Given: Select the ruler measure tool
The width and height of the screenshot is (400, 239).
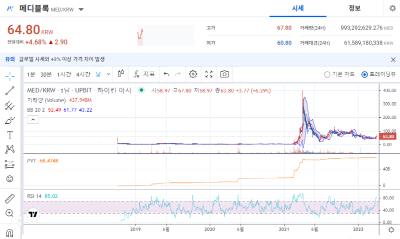Looking at the screenshot, I should [9, 198].
